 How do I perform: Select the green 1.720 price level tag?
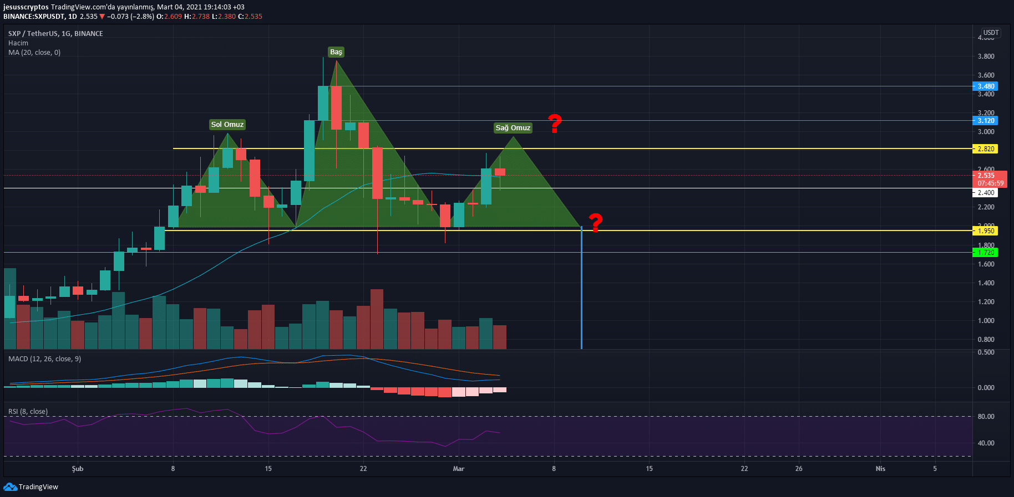[986, 252]
